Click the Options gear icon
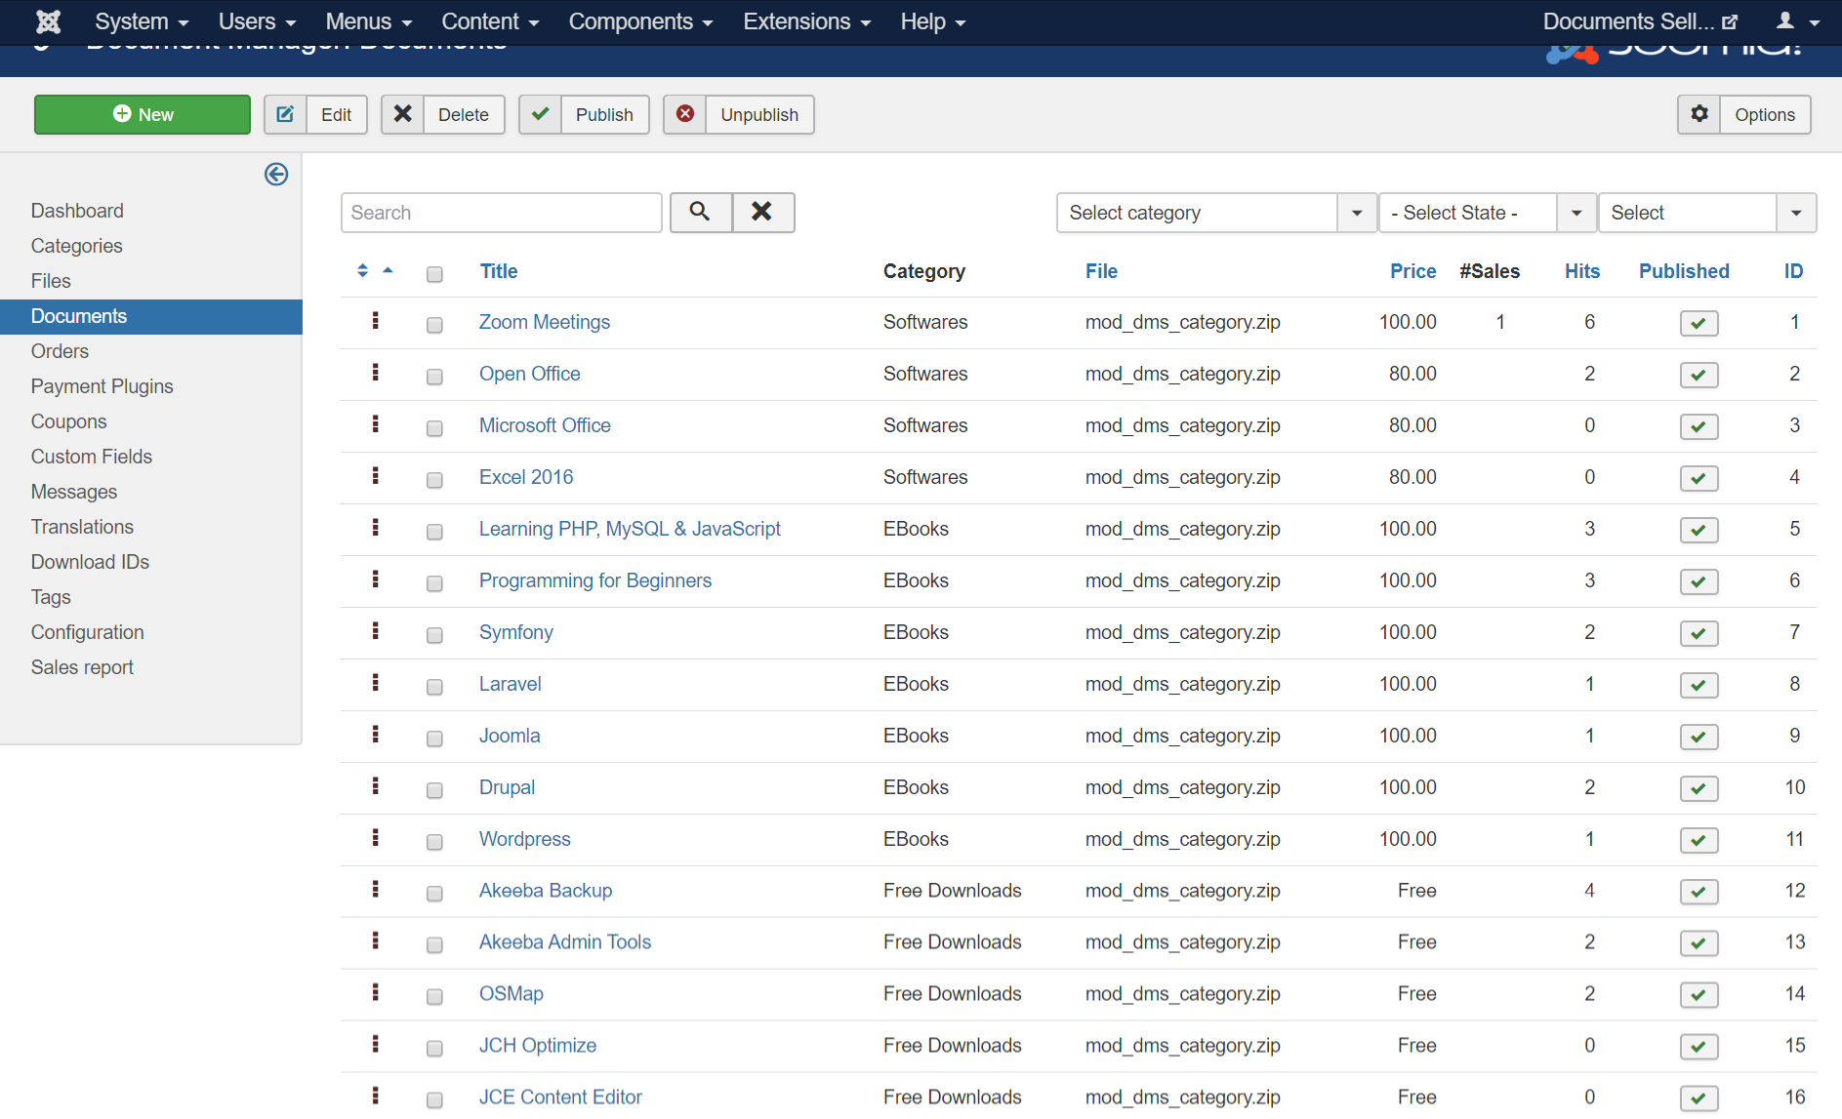Image resolution: width=1842 pixels, height=1119 pixels. pyautogui.click(x=1699, y=114)
